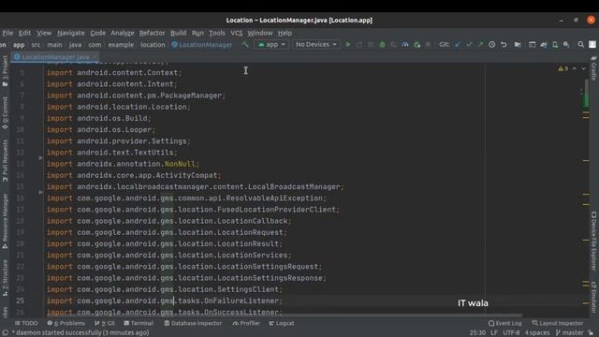Image resolution: width=599 pixels, height=337 pixels.
Task: Click the user avatar icon at toolbar end
Action: pos(592,45)
